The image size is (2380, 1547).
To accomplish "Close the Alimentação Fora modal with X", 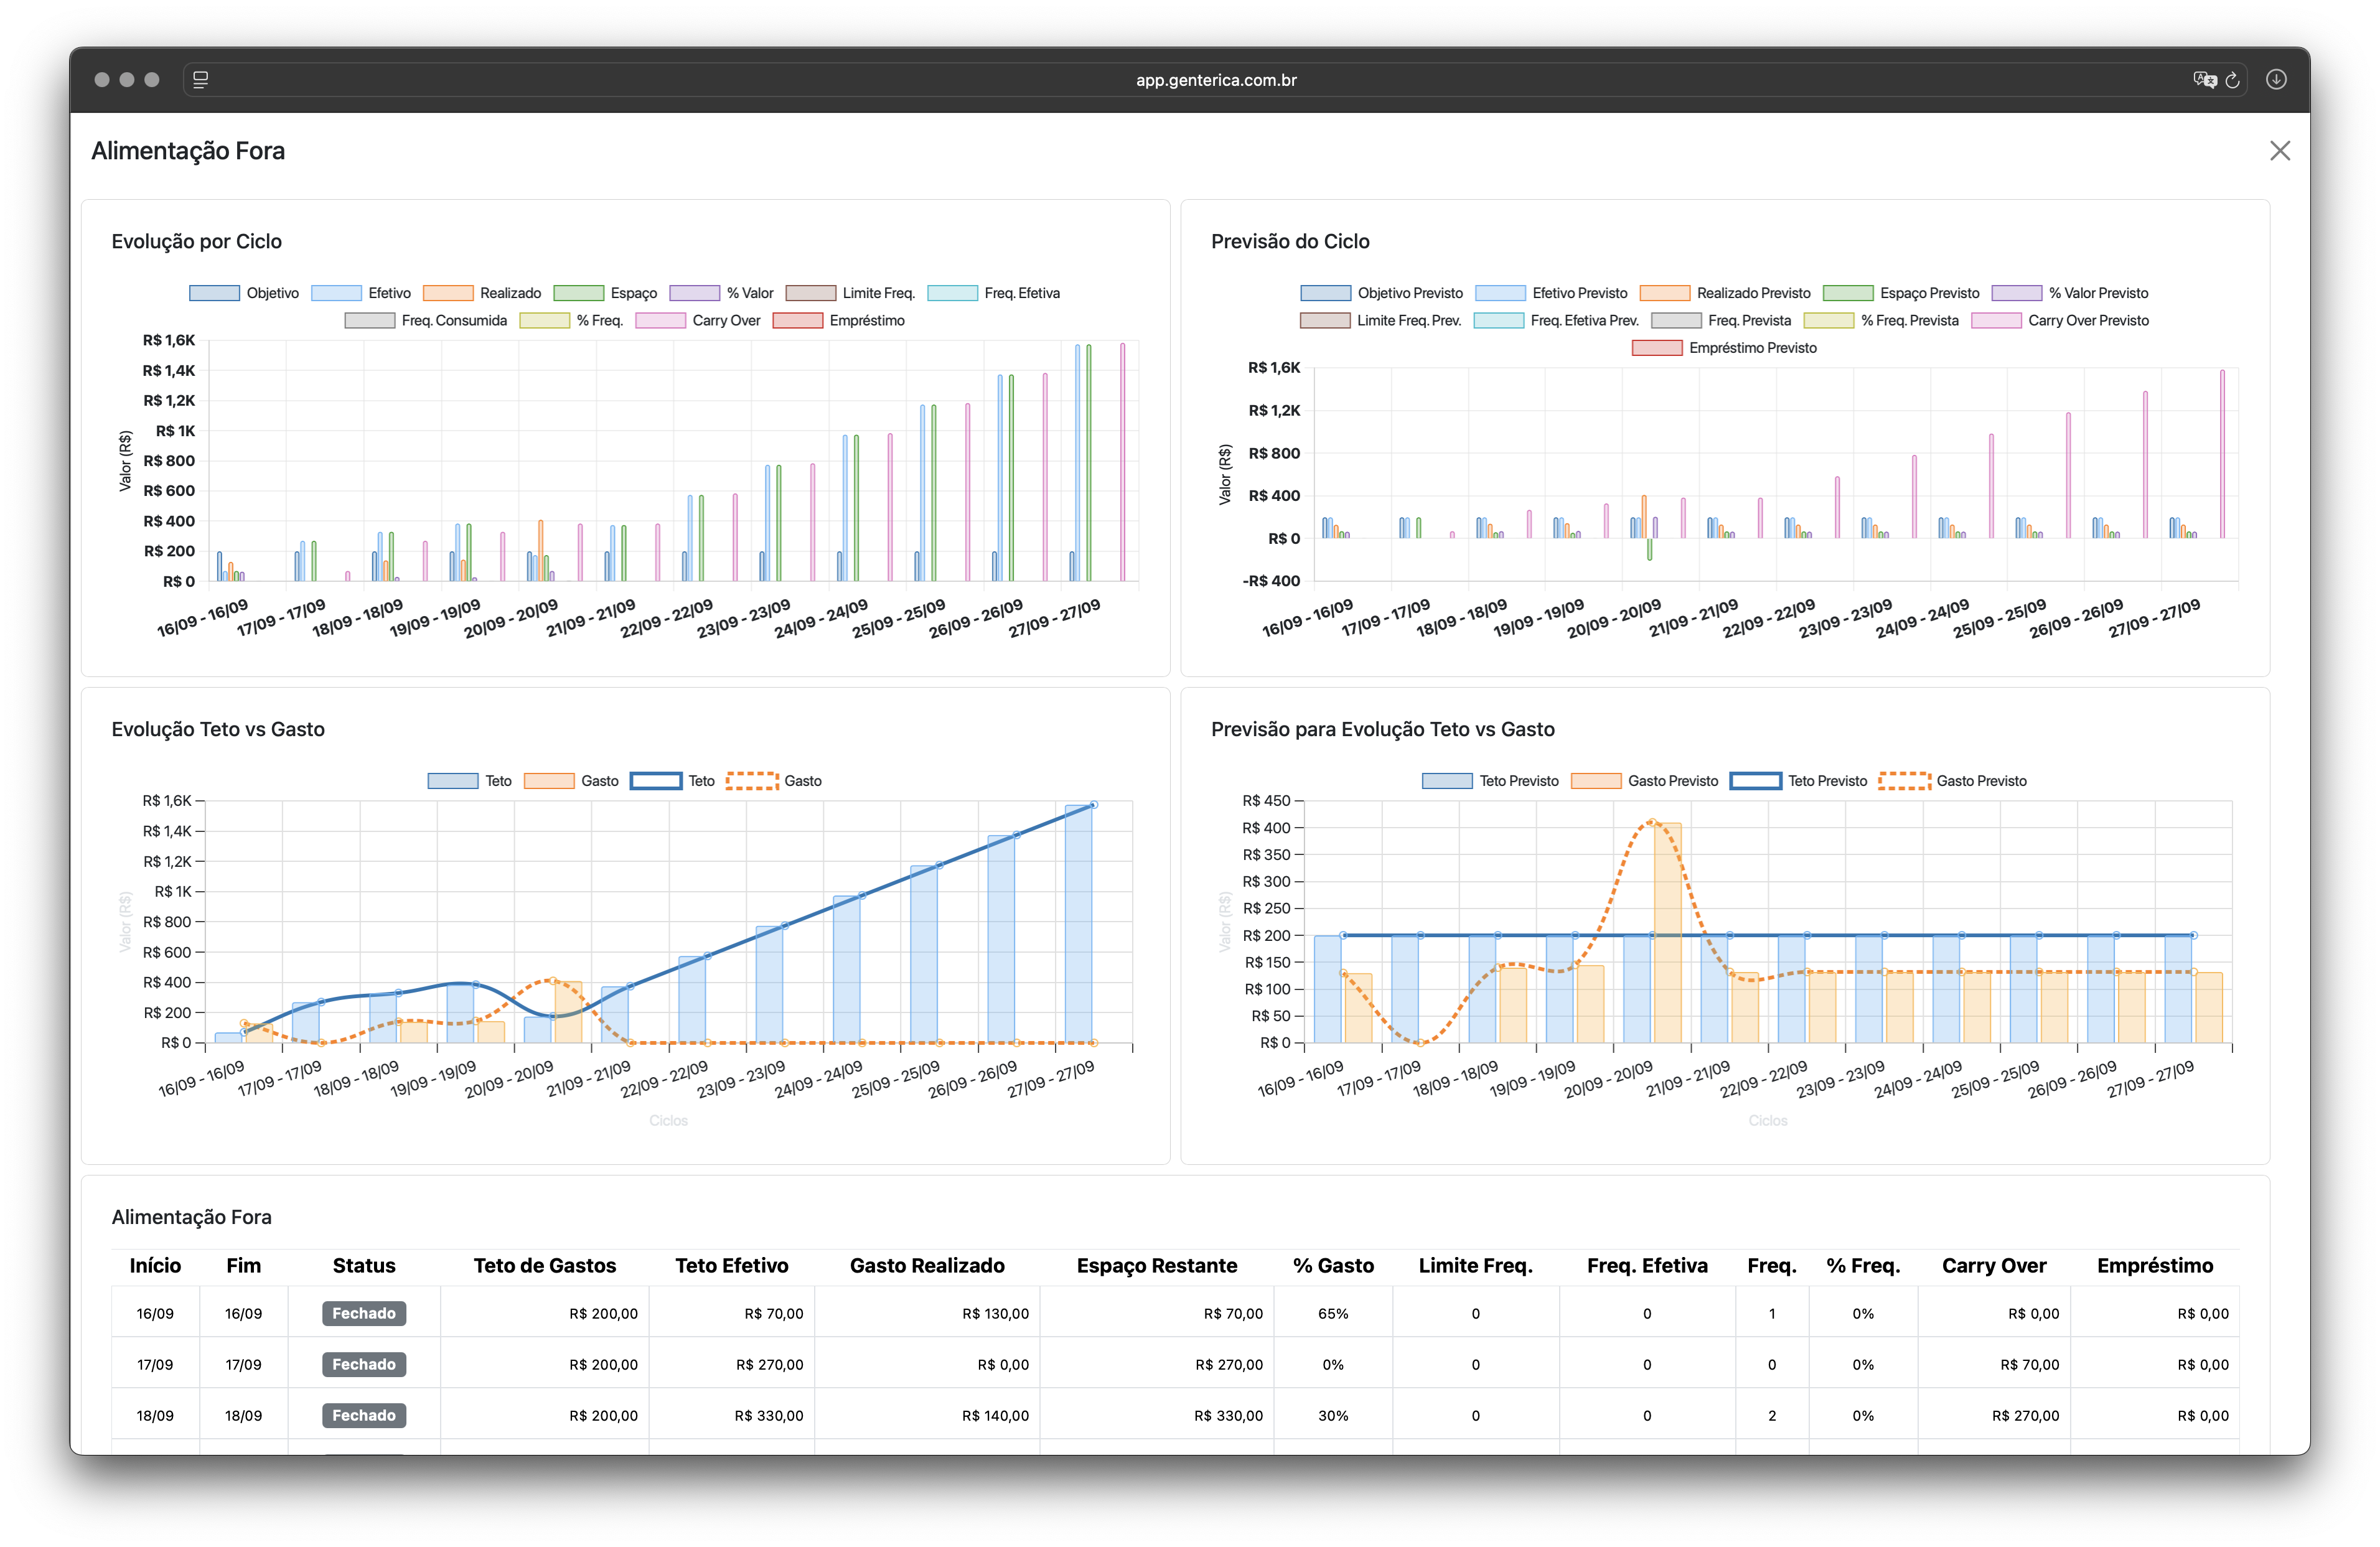I will pyautogui.click(x=2279, y=151).
